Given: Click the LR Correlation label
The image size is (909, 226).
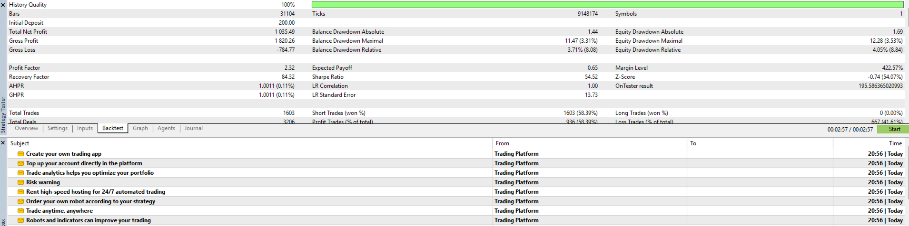Looking at the screenshot, I should [x=330, y=86].
